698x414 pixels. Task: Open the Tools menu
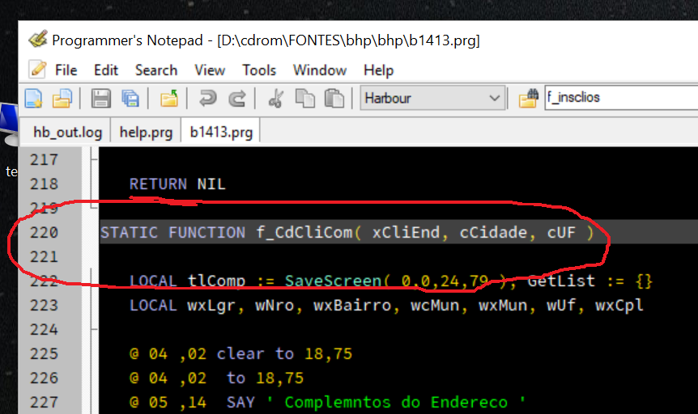coord(259,70)
